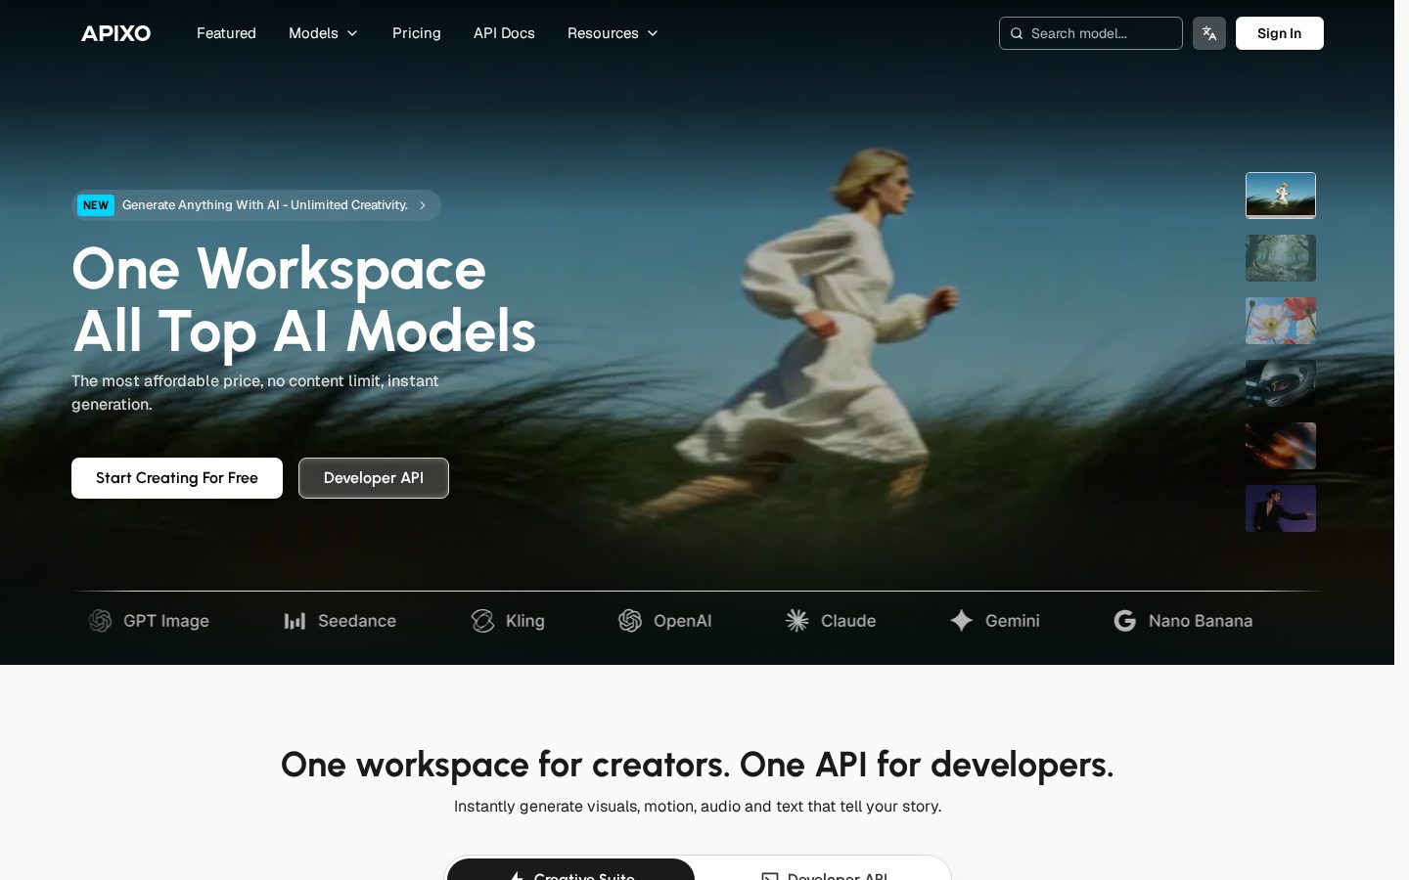Screen dimensions: 1409x880
Task: Click the most affordable price tagline text
Action: (x=255, y=392)
